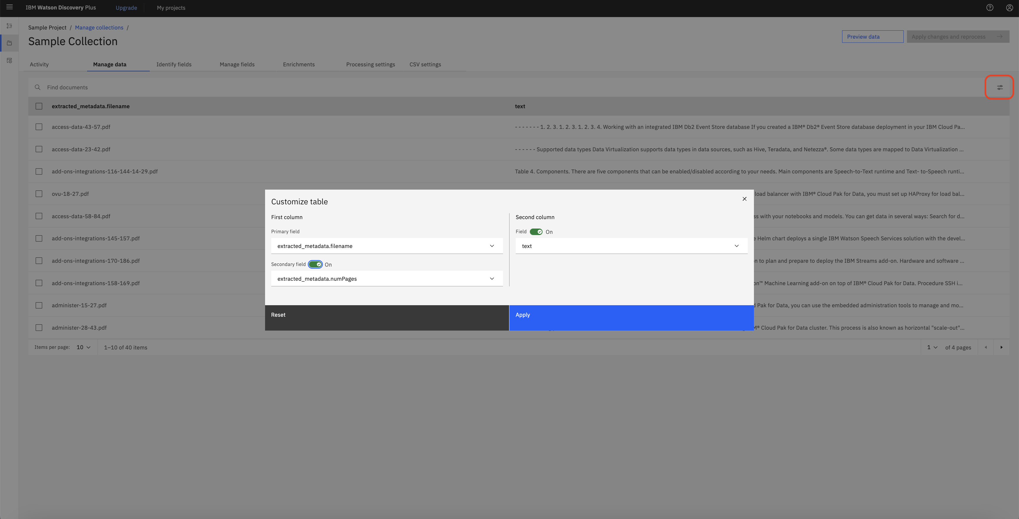This screenshot has width=1019, height=519.
Task: Open the Manage collections folder sidebar icon
Action: (9, 43)
